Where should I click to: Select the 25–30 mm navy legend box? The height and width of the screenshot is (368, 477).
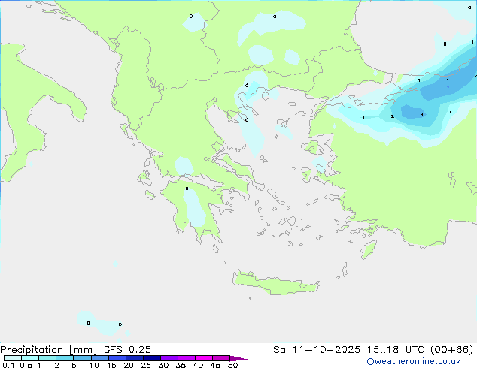click(152, 358)
